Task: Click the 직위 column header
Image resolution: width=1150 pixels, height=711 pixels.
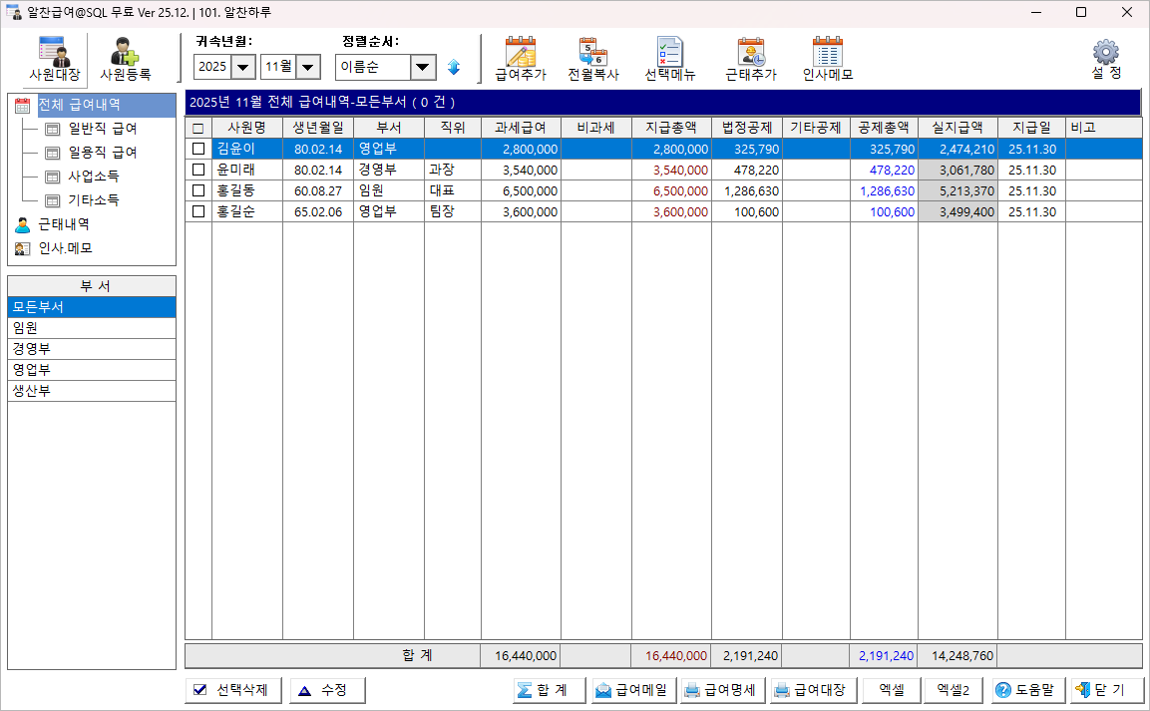Action: (x=453, y=128)
